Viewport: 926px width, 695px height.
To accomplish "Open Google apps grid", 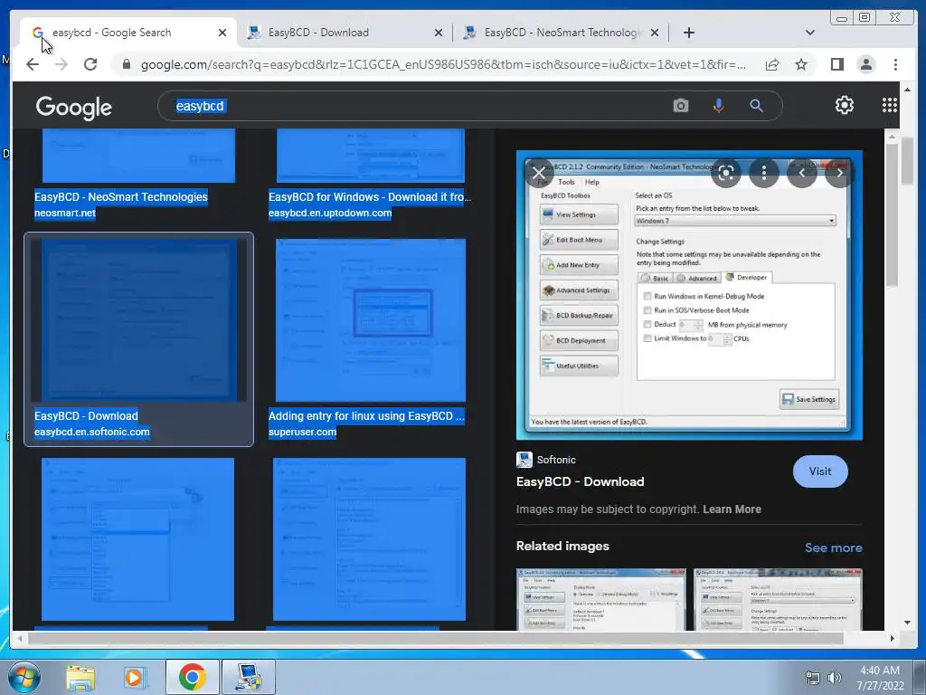I will click(889, 105).
